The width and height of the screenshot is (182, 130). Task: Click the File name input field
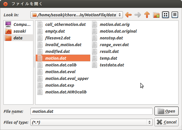(91, 111)
